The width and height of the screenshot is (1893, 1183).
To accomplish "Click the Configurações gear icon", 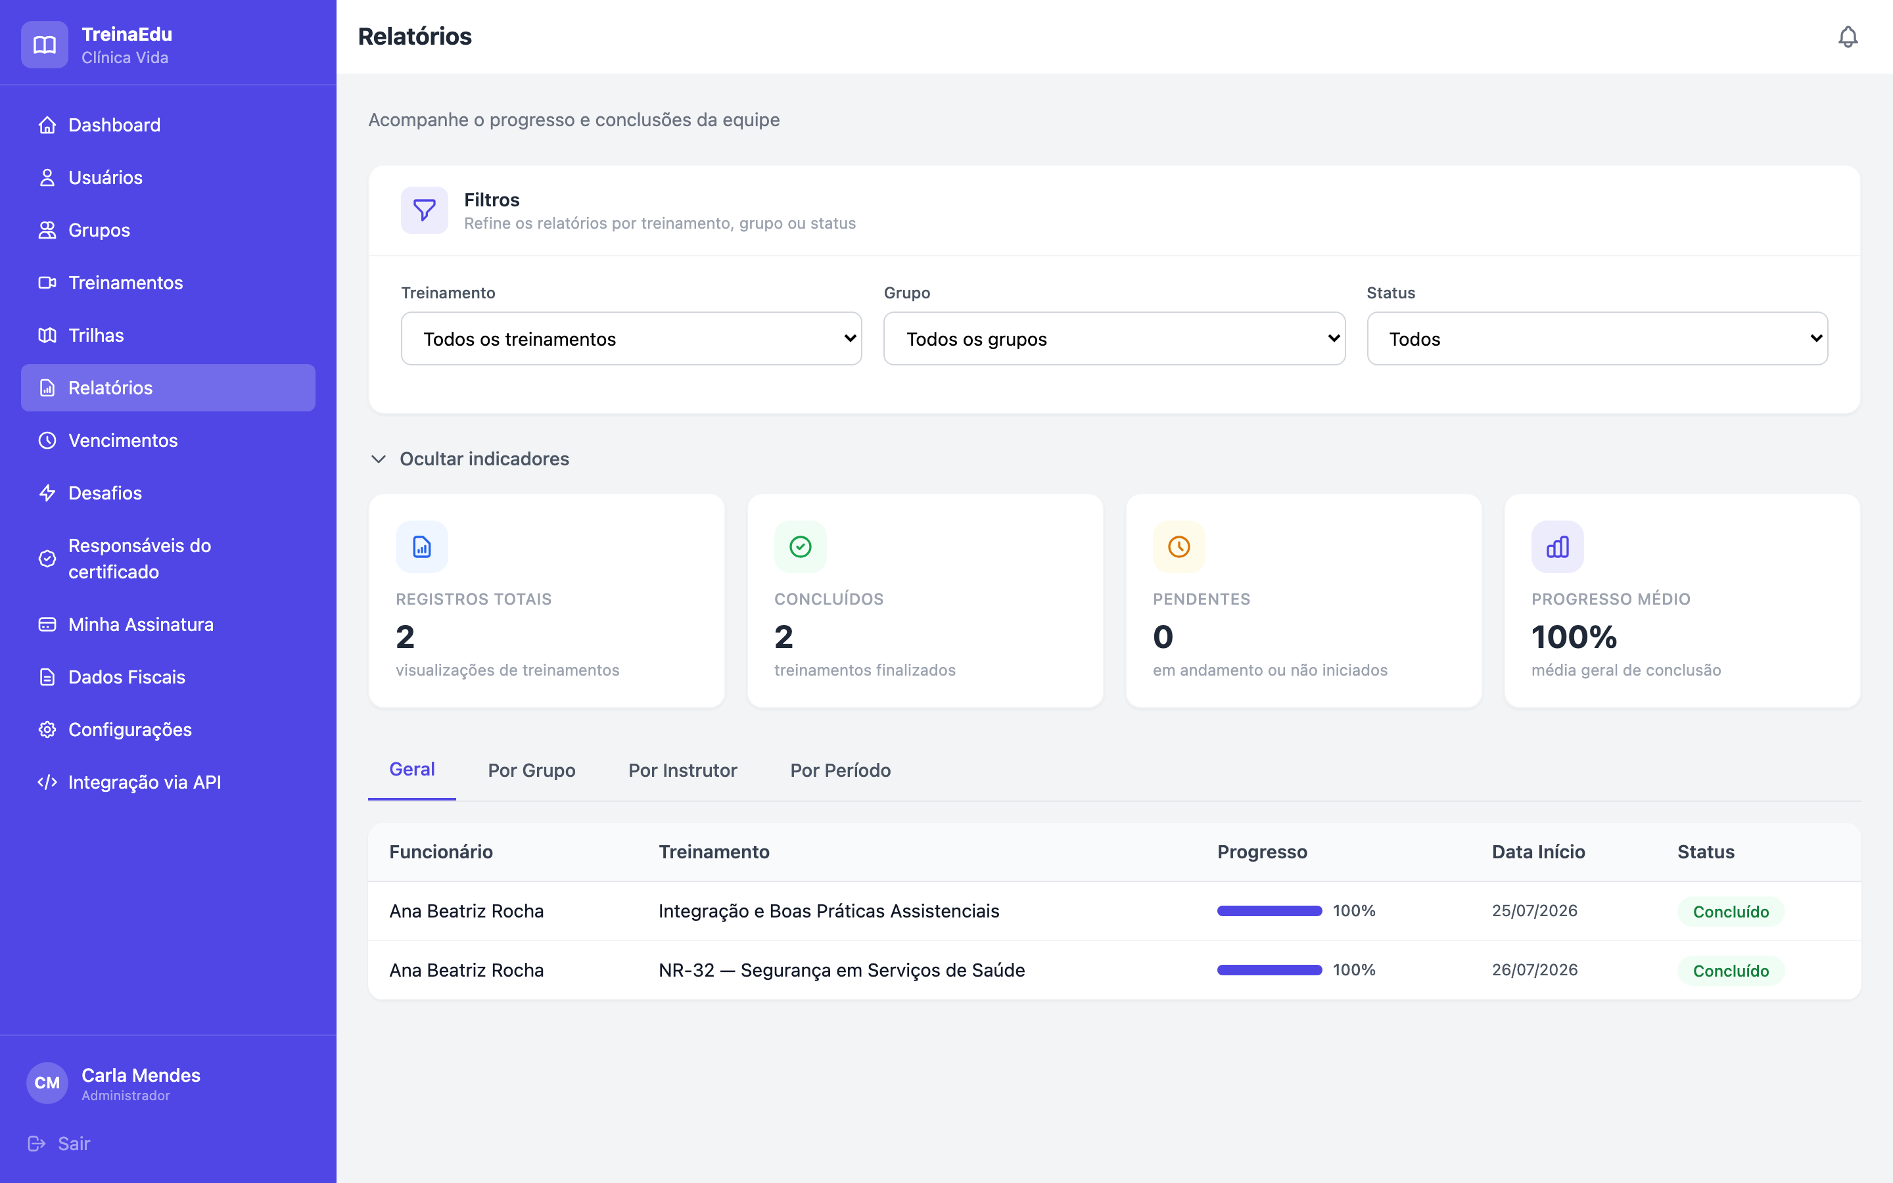I will tap(47, 730).
